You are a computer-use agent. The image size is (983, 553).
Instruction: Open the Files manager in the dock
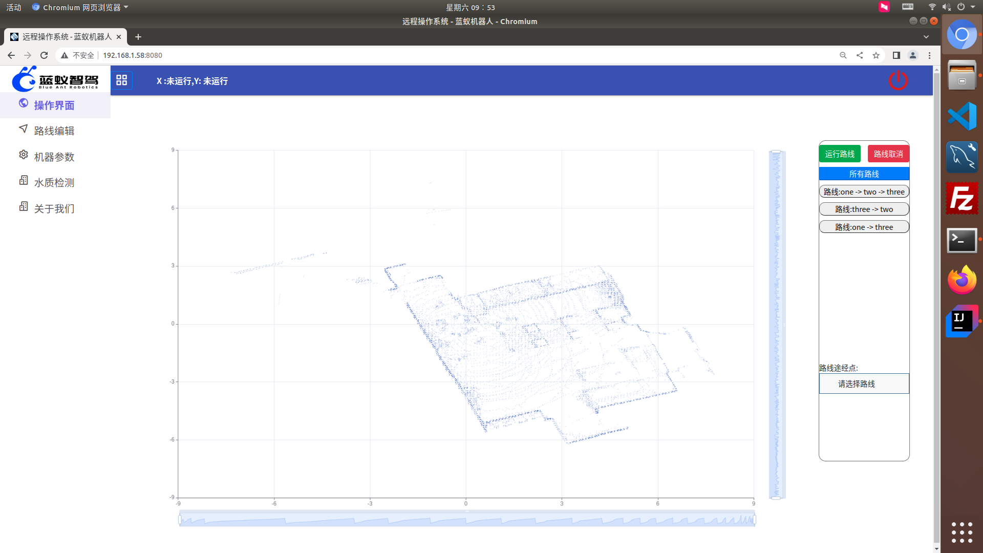pyautogui.click(x=962, y=76)
